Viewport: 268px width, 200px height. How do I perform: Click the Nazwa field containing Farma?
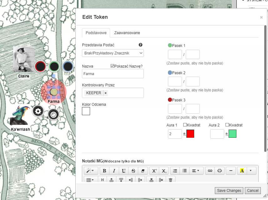point(113,74)
